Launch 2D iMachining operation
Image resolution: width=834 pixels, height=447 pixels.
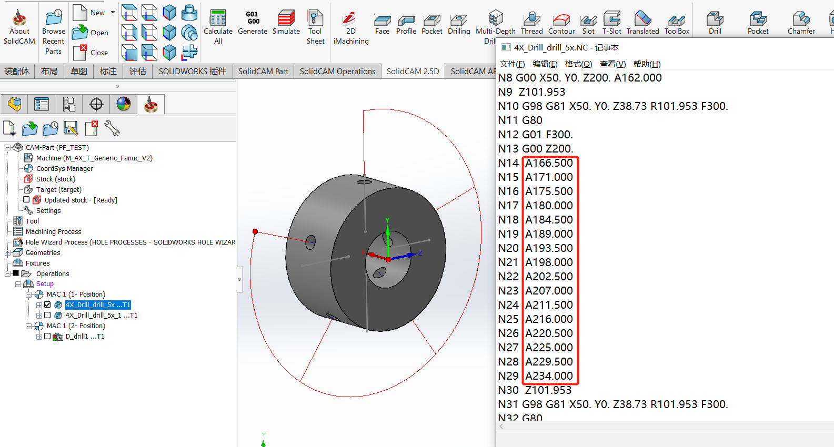(x=351, y=27)
